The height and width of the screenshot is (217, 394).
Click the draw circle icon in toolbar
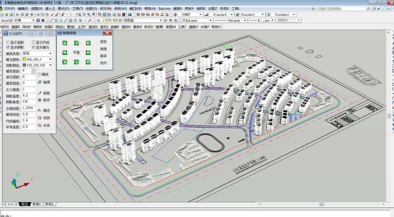click(71, 21)
